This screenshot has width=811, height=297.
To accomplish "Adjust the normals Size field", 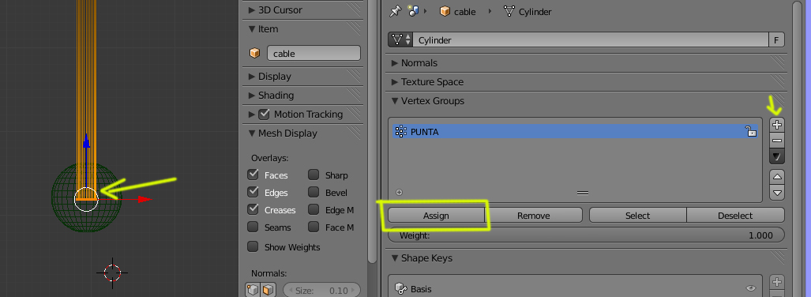I will pyautogui.click(x=321, y=290).
